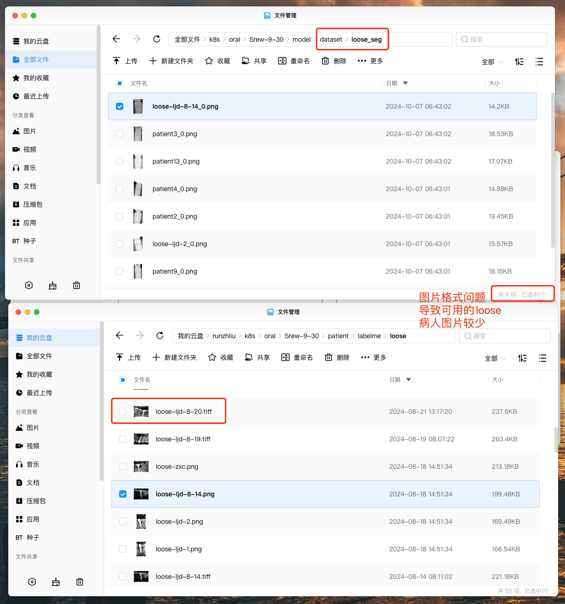
Task: Click forward arrow in bottom window
Action: coord(140,335)
